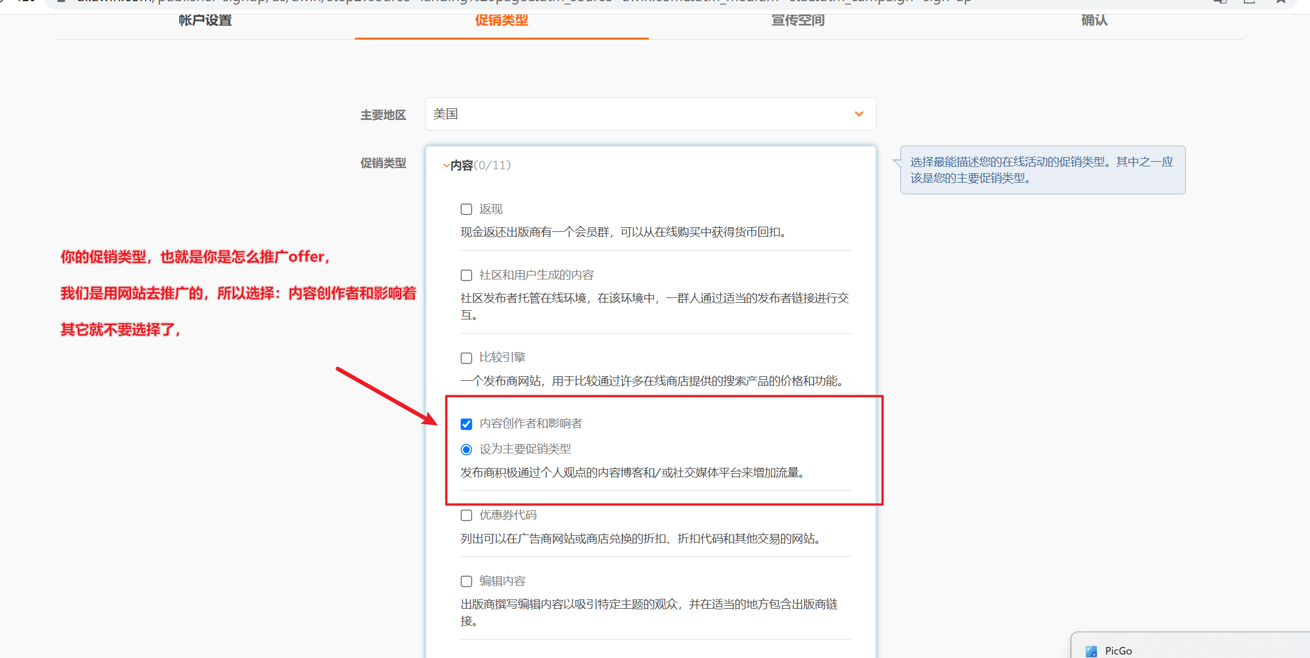This screenshot has height=658, width=1310.
Task: Toggle the 编辑内容 checkbox
Action: click(x=466, y=581)
